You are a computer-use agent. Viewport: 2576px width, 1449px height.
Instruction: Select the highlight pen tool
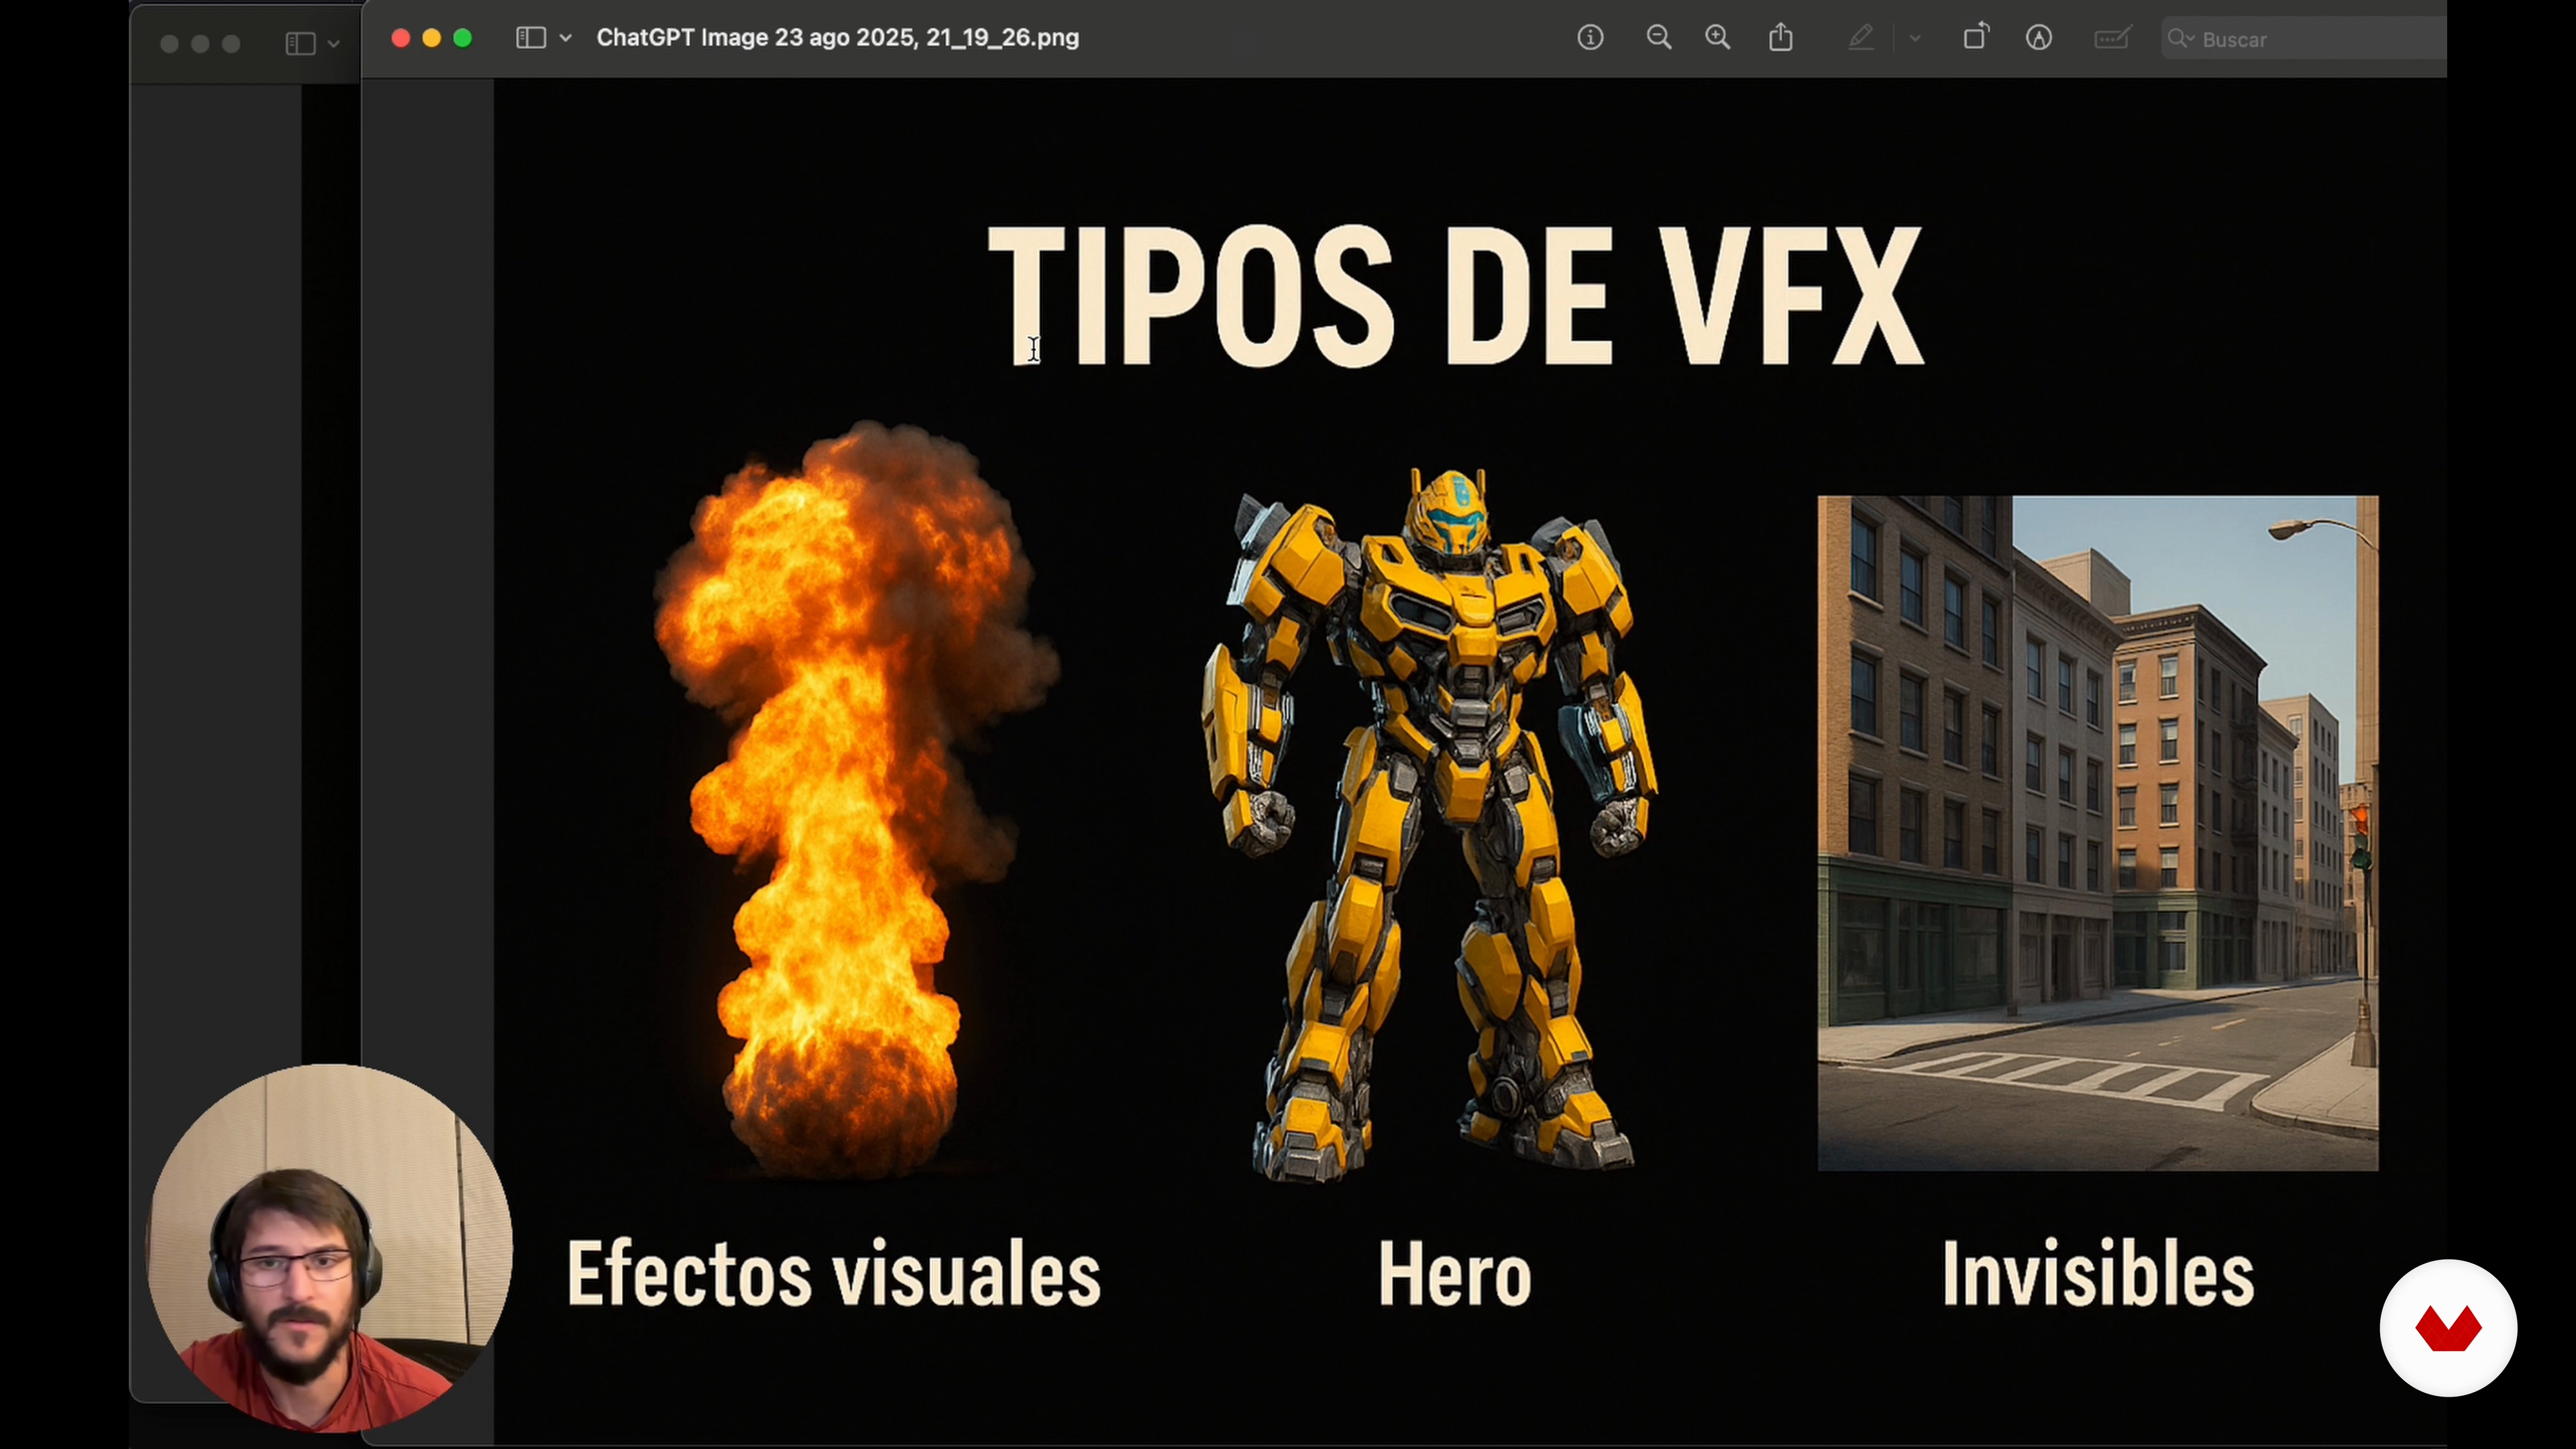(1860, 38)
